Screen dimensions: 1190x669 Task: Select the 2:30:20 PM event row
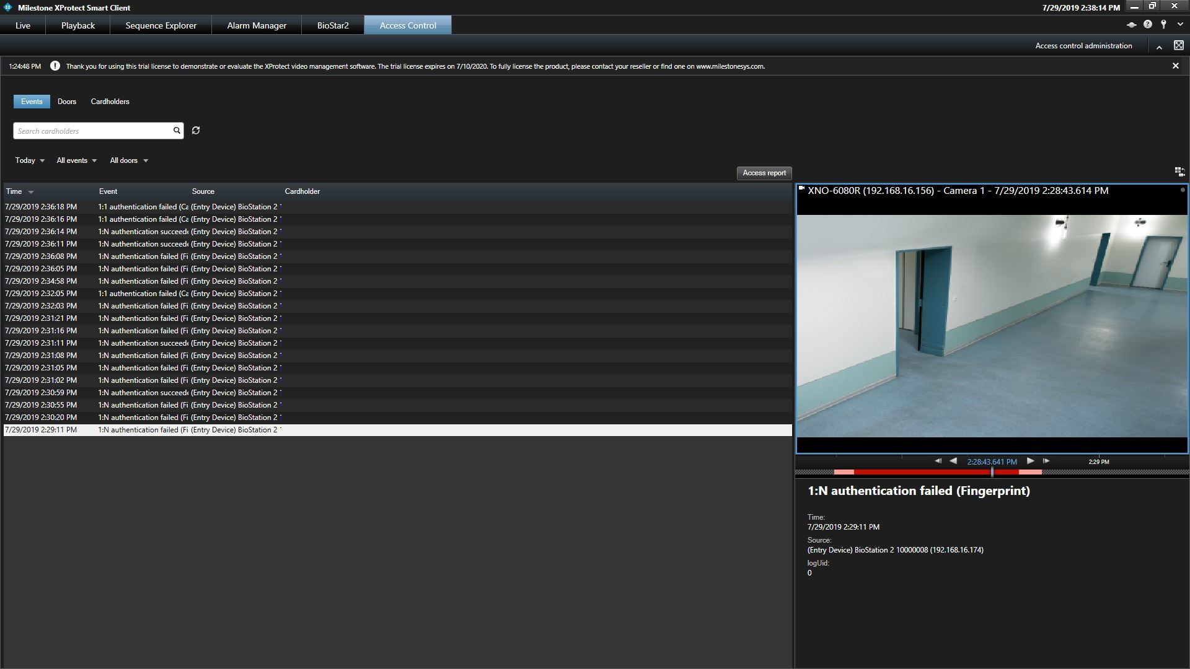(397, 418)
